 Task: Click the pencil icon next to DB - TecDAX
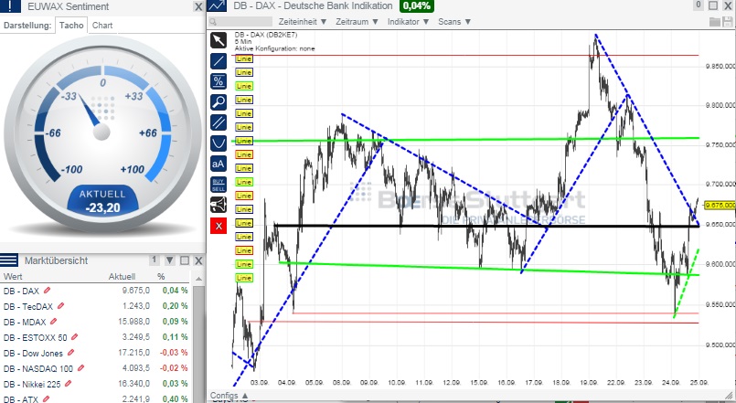(x=60, y=306)
